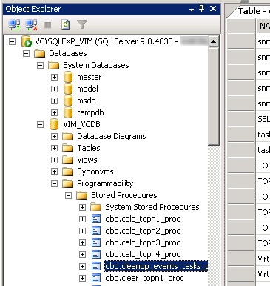Click the Refresh toolbar icon

(x=65, y=24)
